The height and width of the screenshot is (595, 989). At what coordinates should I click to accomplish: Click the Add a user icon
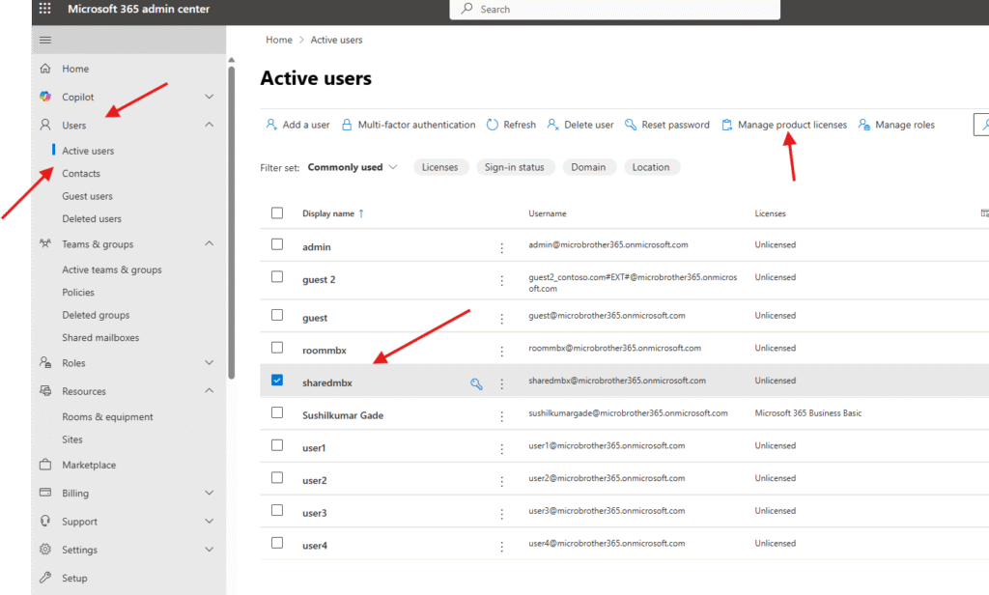pyautogui.click(x=271, y=125)
